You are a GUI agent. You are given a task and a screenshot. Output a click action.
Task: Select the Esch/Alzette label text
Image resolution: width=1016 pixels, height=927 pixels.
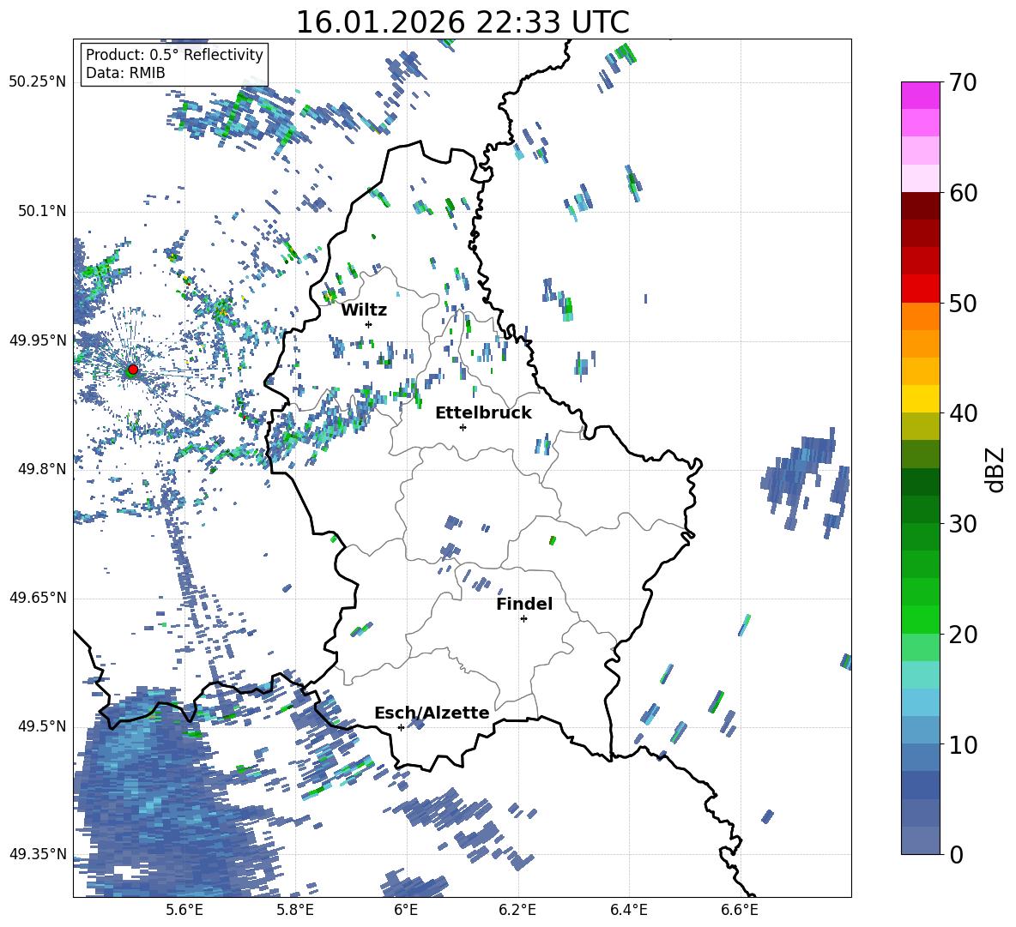tap(432, 713)
